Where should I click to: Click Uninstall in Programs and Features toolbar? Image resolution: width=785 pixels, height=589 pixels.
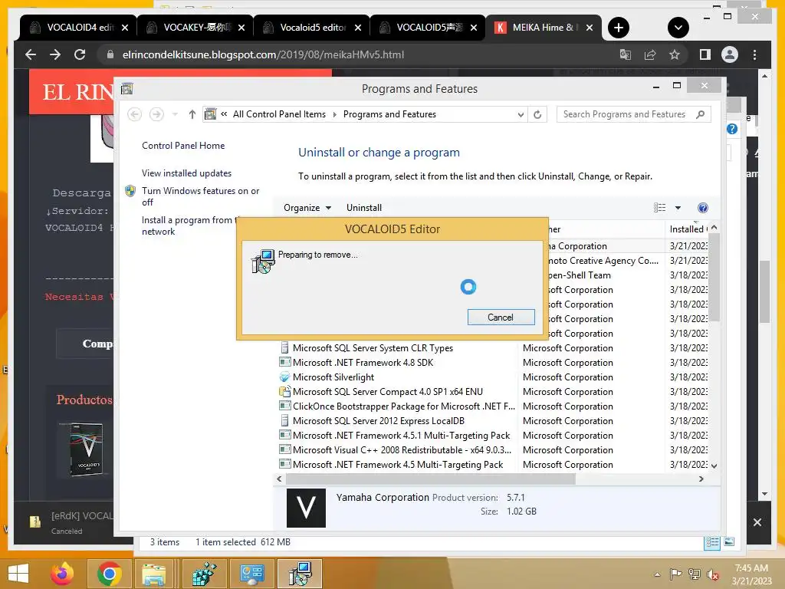click(x=364, y=207)
